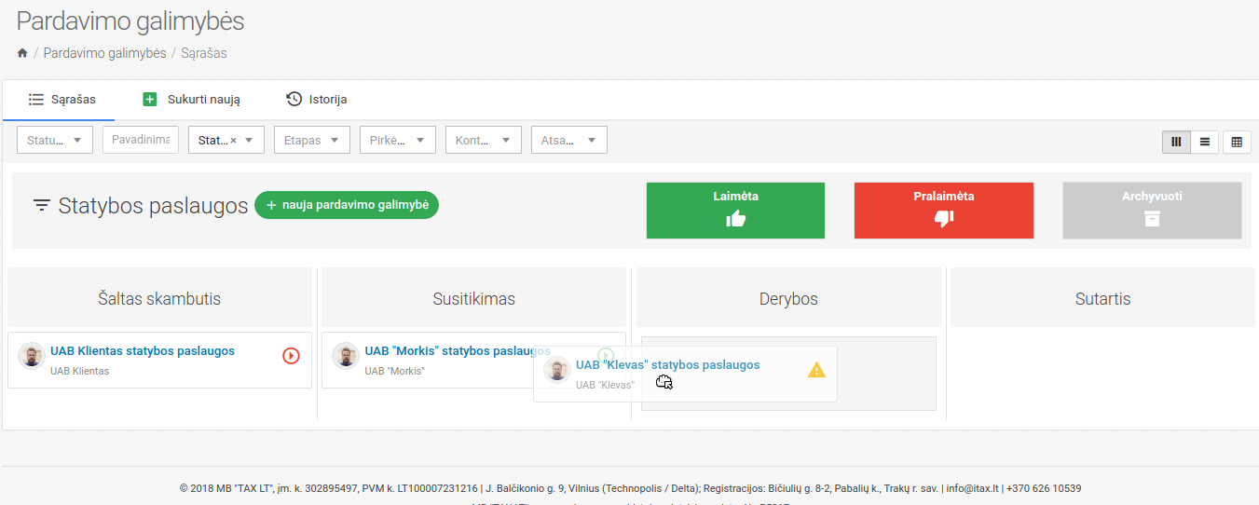Image resolution: width=1259 pixels, height=505 pixels.
Task: Expand the Pirkė... filter dropdown
Action: click(398, 141)
